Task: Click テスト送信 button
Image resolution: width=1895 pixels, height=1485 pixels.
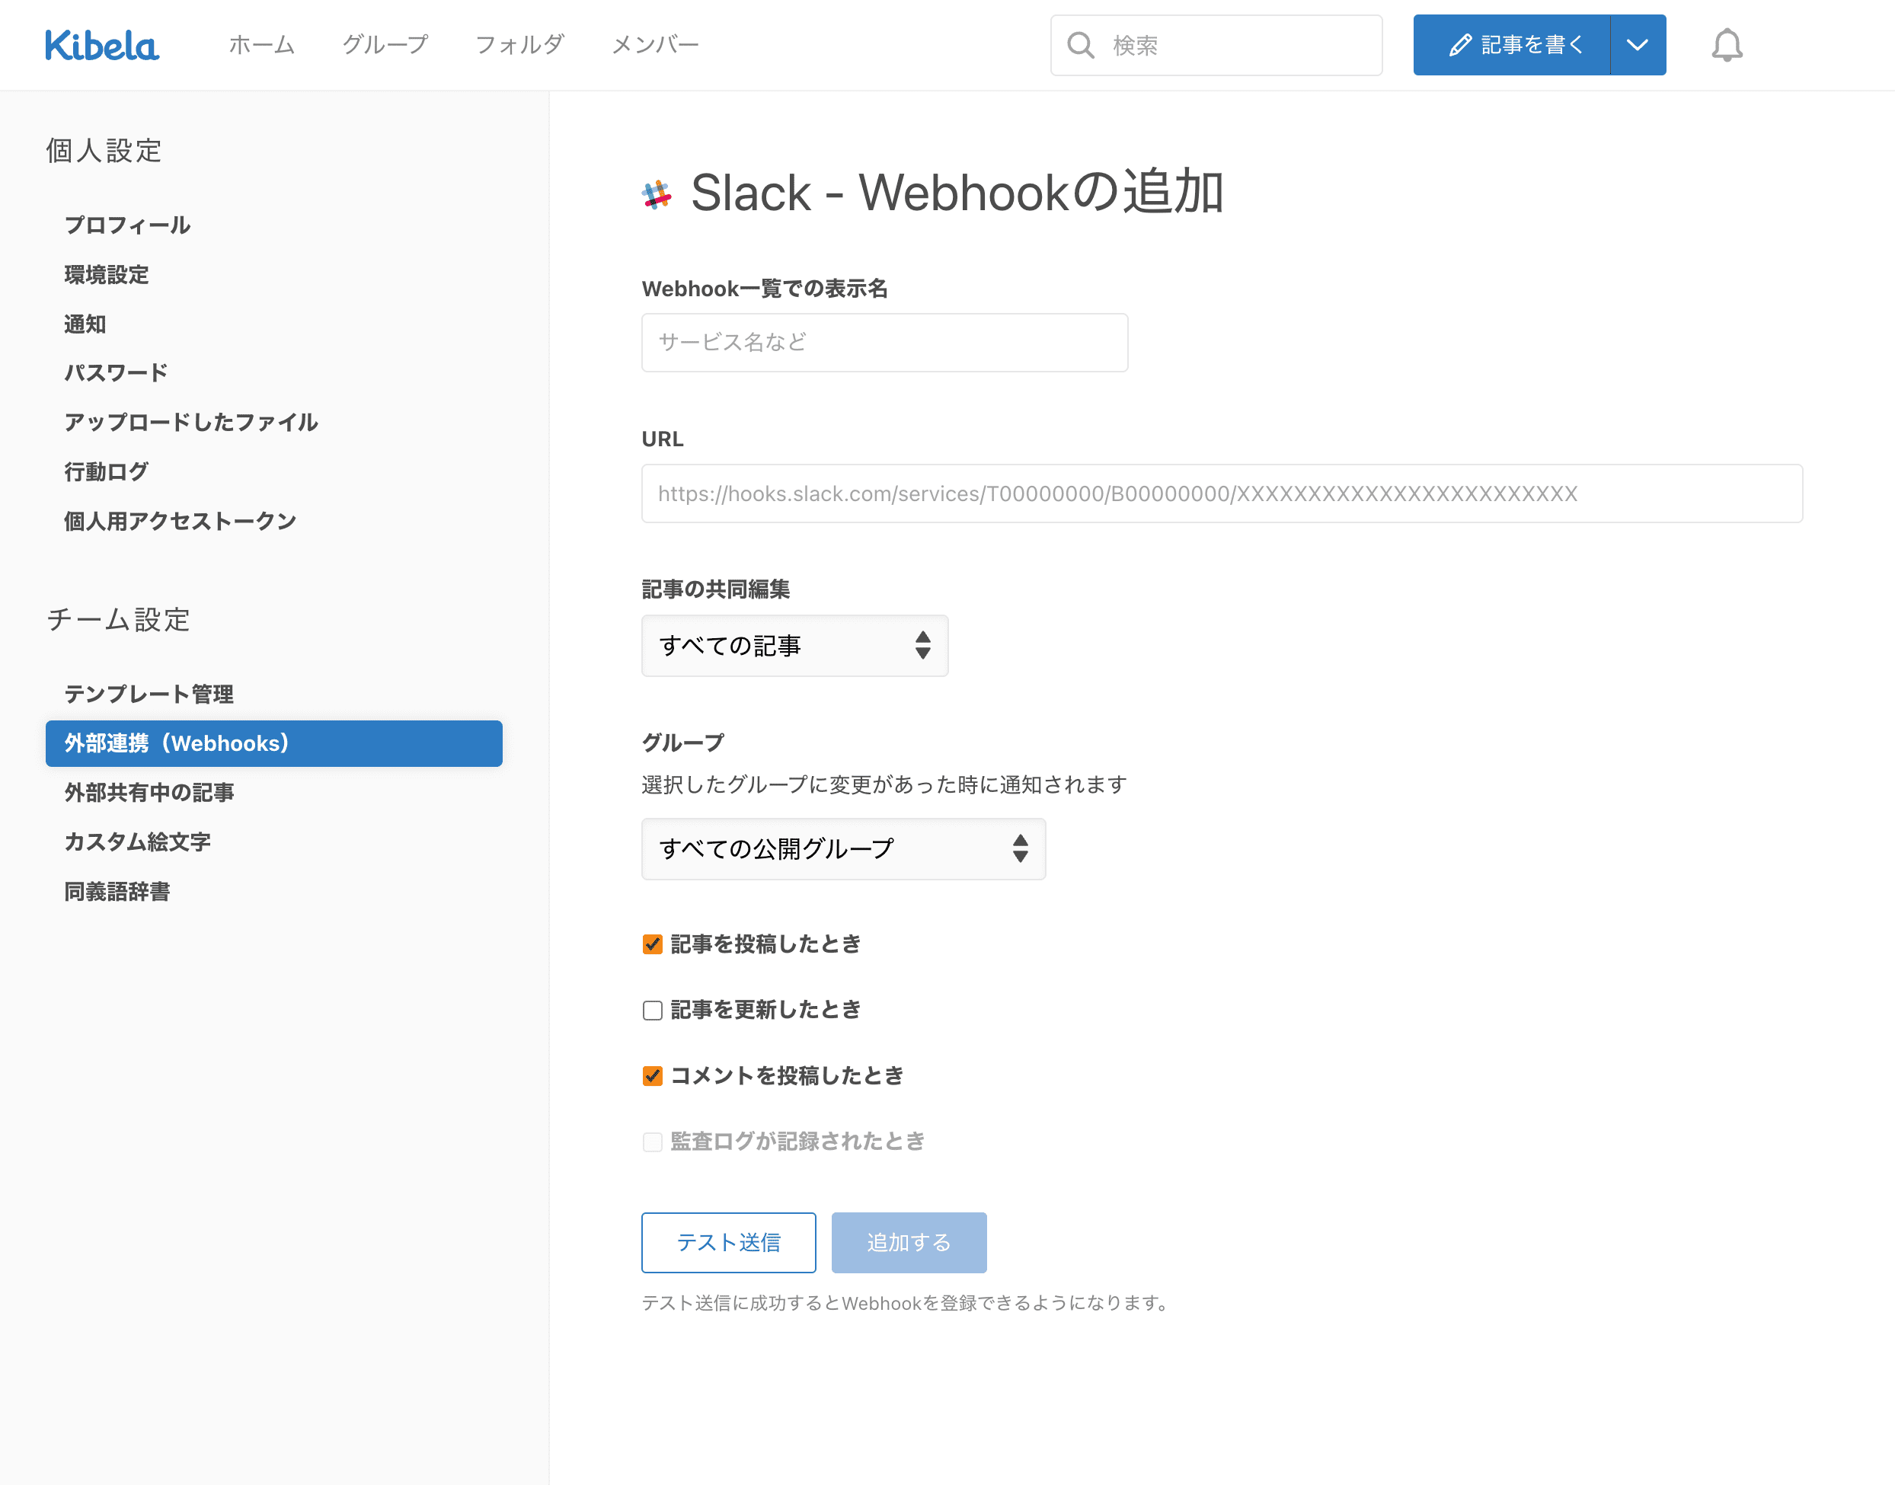Action: point(729,1242)
